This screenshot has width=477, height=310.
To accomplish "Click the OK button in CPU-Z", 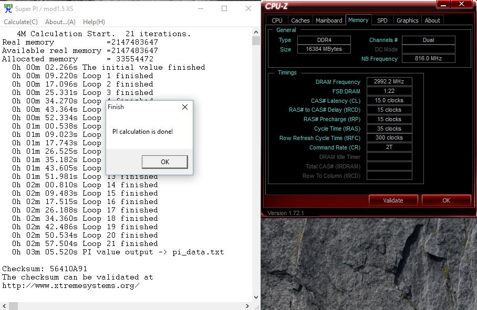I will (x=447, y=200).
